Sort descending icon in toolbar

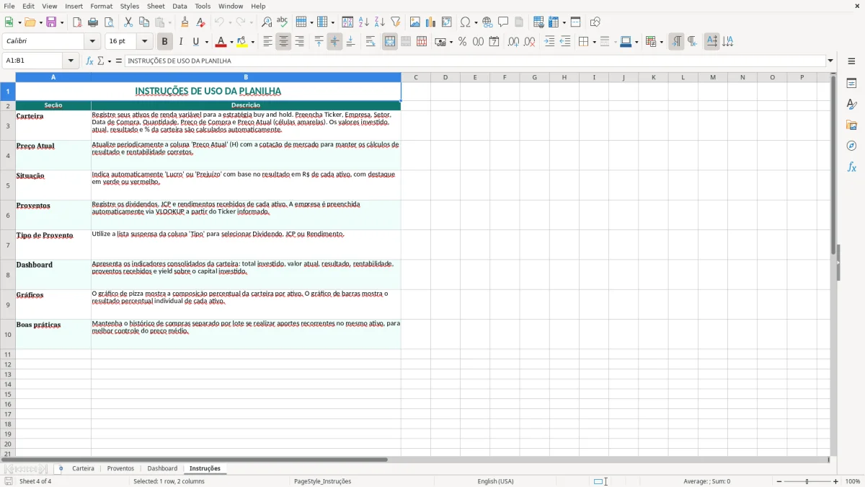[380, 22]
